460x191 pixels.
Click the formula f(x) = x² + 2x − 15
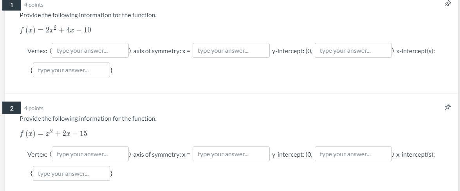(x=54, y=134)
